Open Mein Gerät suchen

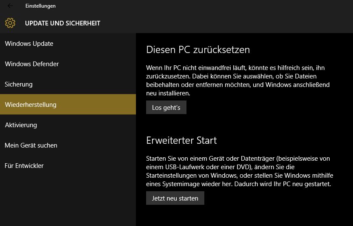(x=68, y=145)
